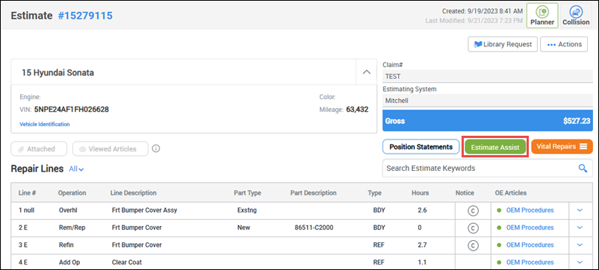The image size is (599, 270).
Task: Open the Vital Repairs menu
Action: click(x=562, y=146)
